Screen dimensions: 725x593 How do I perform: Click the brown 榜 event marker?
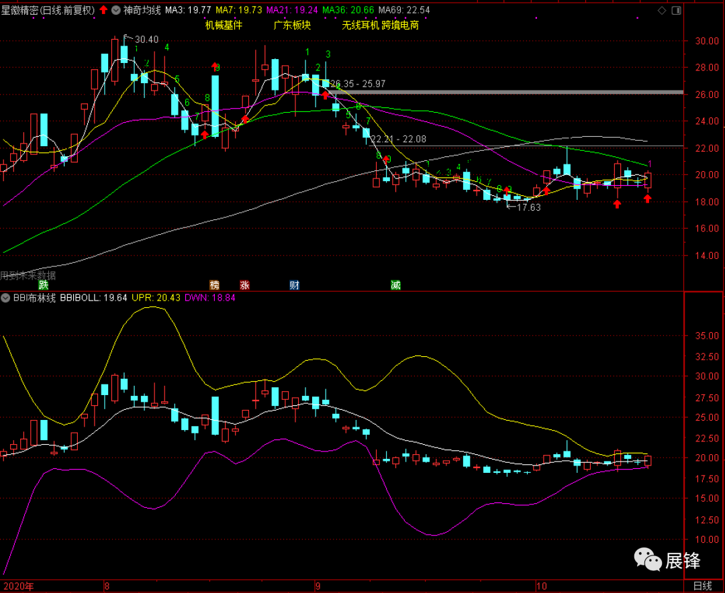[x=214, y=284]
